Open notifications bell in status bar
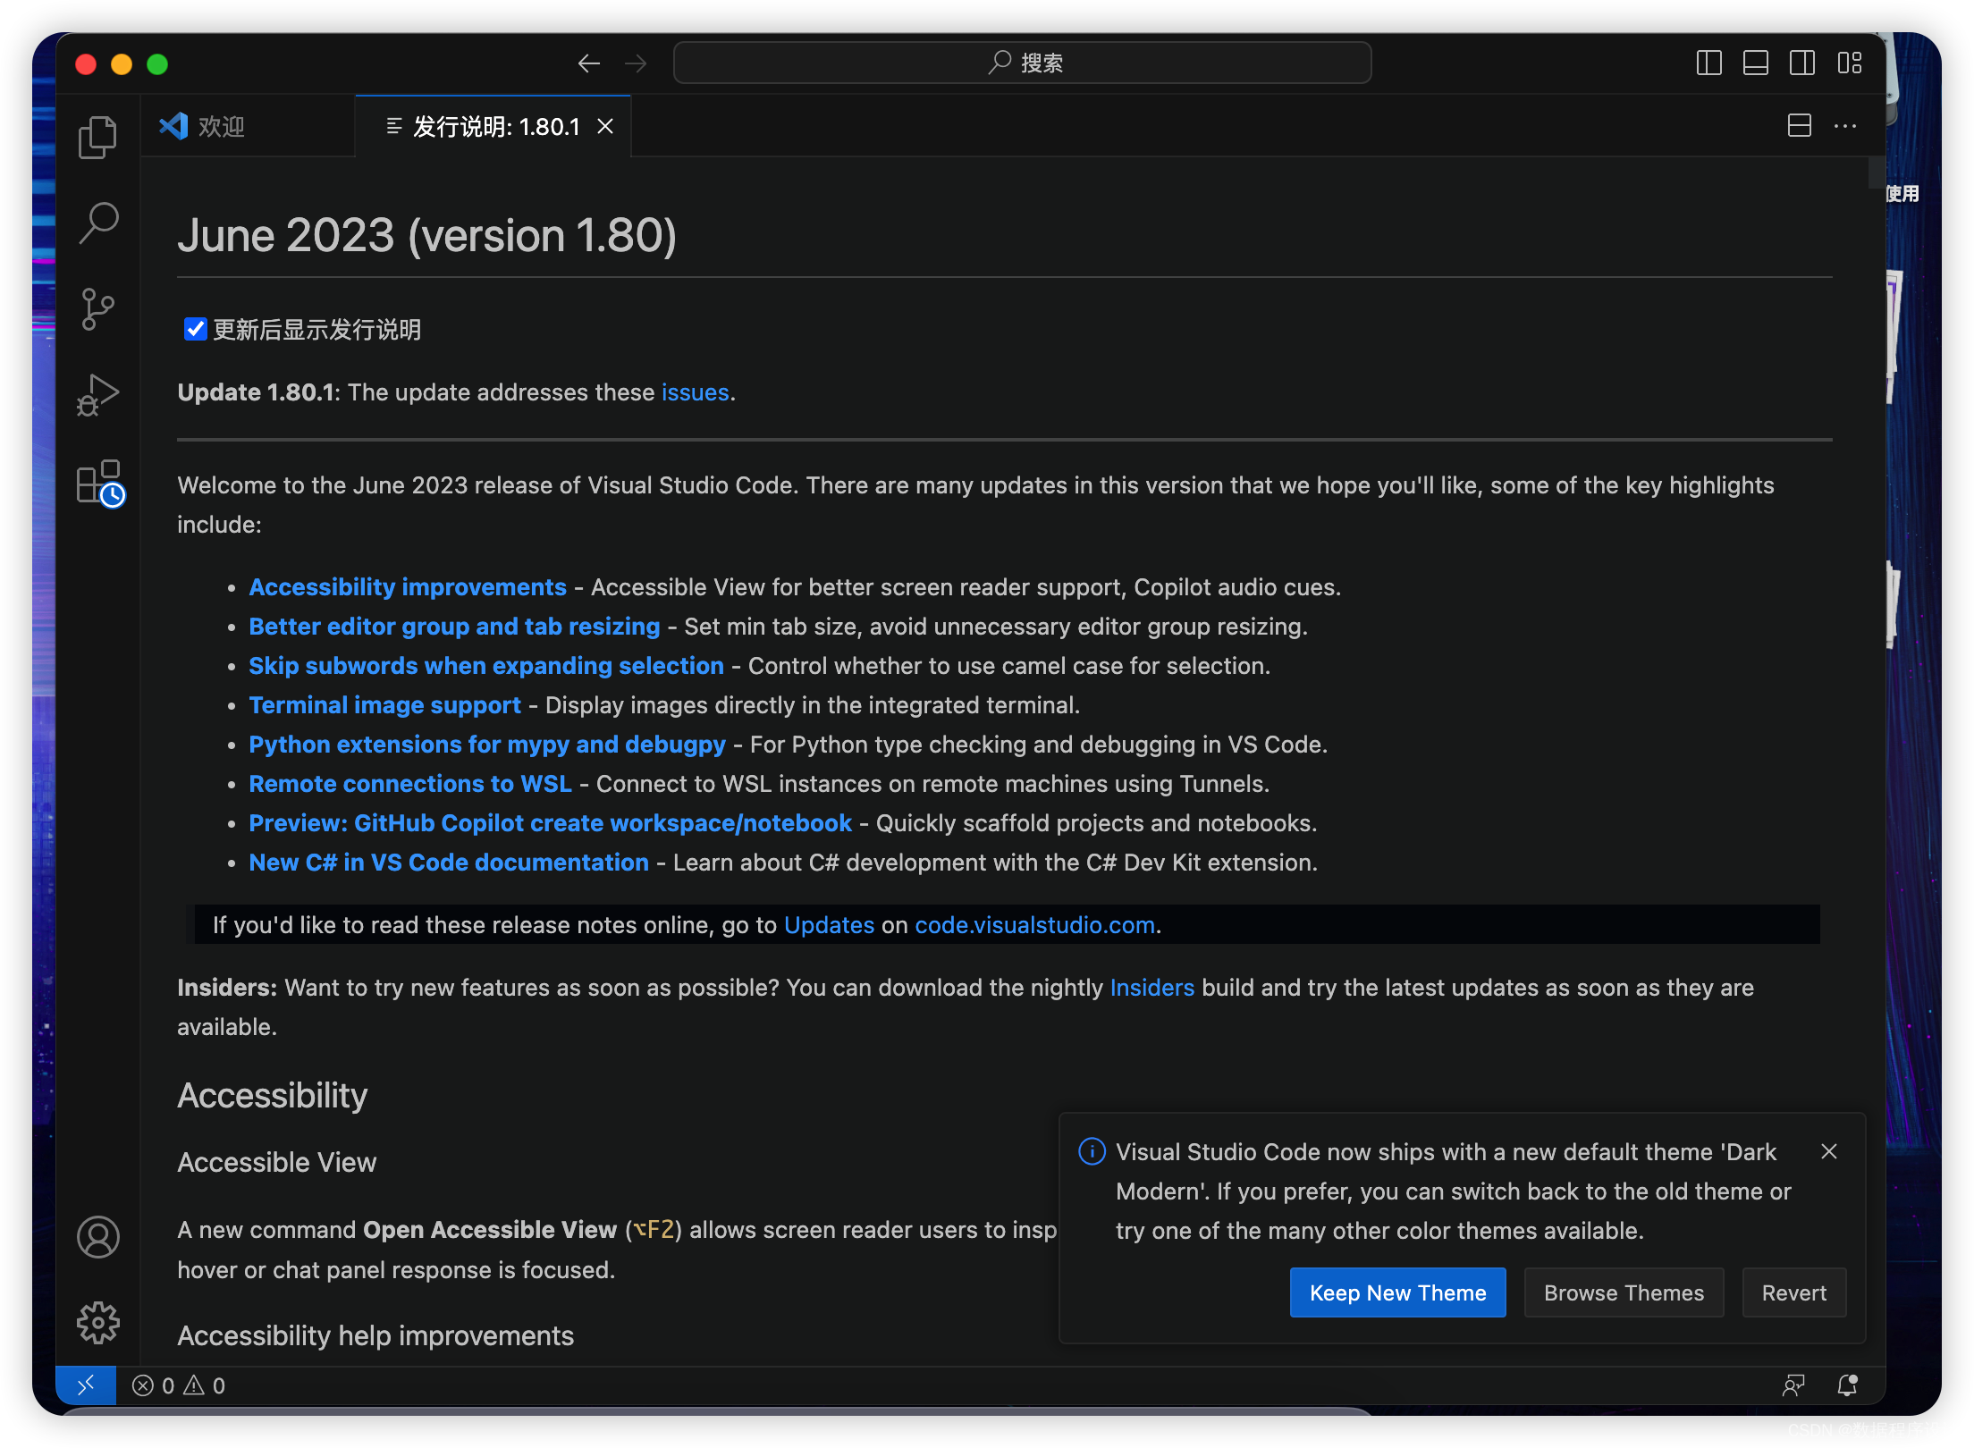Viewport: 1974px width, 1448px height. (1847, 1385)
